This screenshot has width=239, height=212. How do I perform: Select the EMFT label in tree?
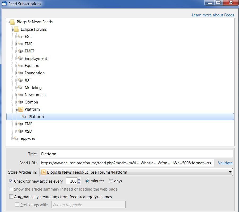point(29,51)
